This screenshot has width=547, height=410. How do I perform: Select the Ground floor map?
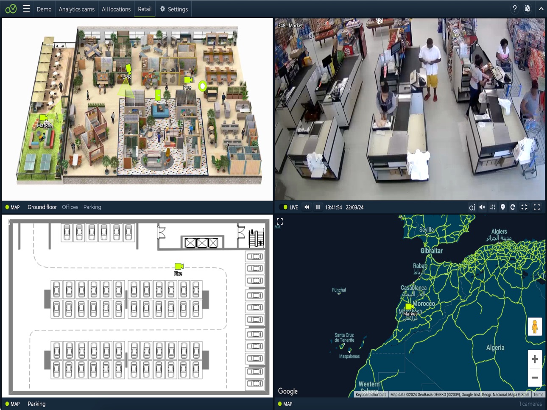[x=42, y=207]
